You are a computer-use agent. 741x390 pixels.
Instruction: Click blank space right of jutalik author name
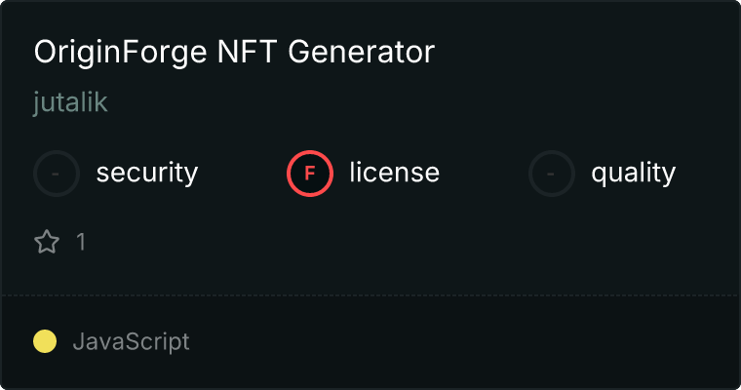click(390, 104)
